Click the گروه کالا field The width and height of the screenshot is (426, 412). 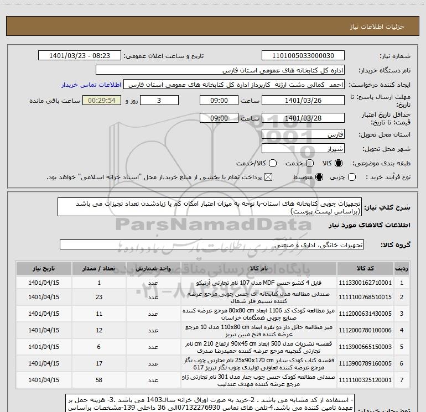(212, 244)
